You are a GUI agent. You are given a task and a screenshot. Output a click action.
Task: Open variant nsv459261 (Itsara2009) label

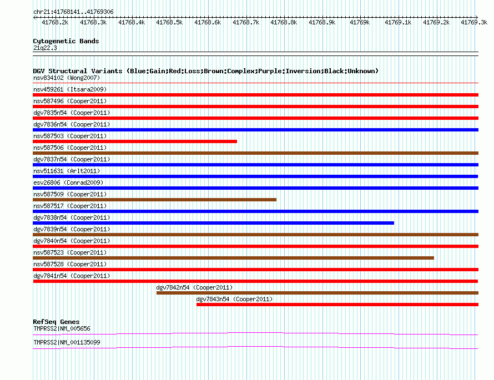(x=70, y=89)
